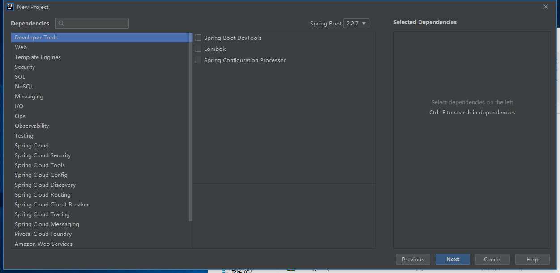Open the Spring Cloud Discovery category

[x=100, y=185]
